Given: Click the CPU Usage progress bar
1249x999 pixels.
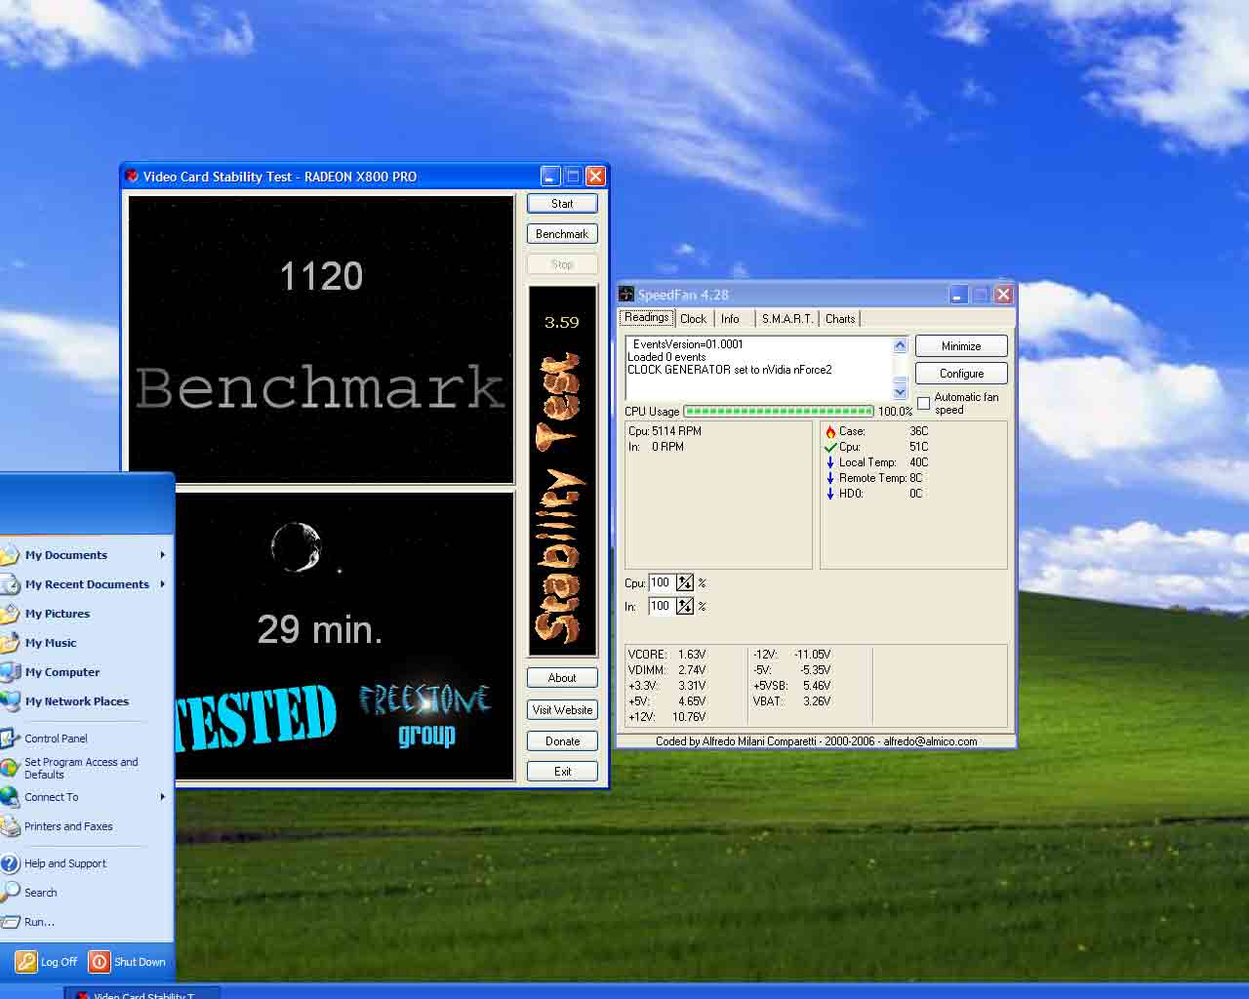Looking at the screenshot, I should [779, 412].
